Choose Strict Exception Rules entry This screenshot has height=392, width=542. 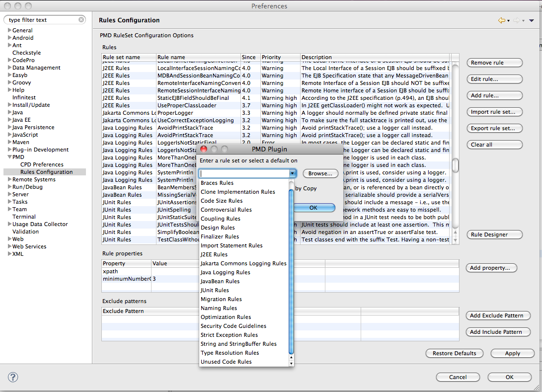pos(244,335)
